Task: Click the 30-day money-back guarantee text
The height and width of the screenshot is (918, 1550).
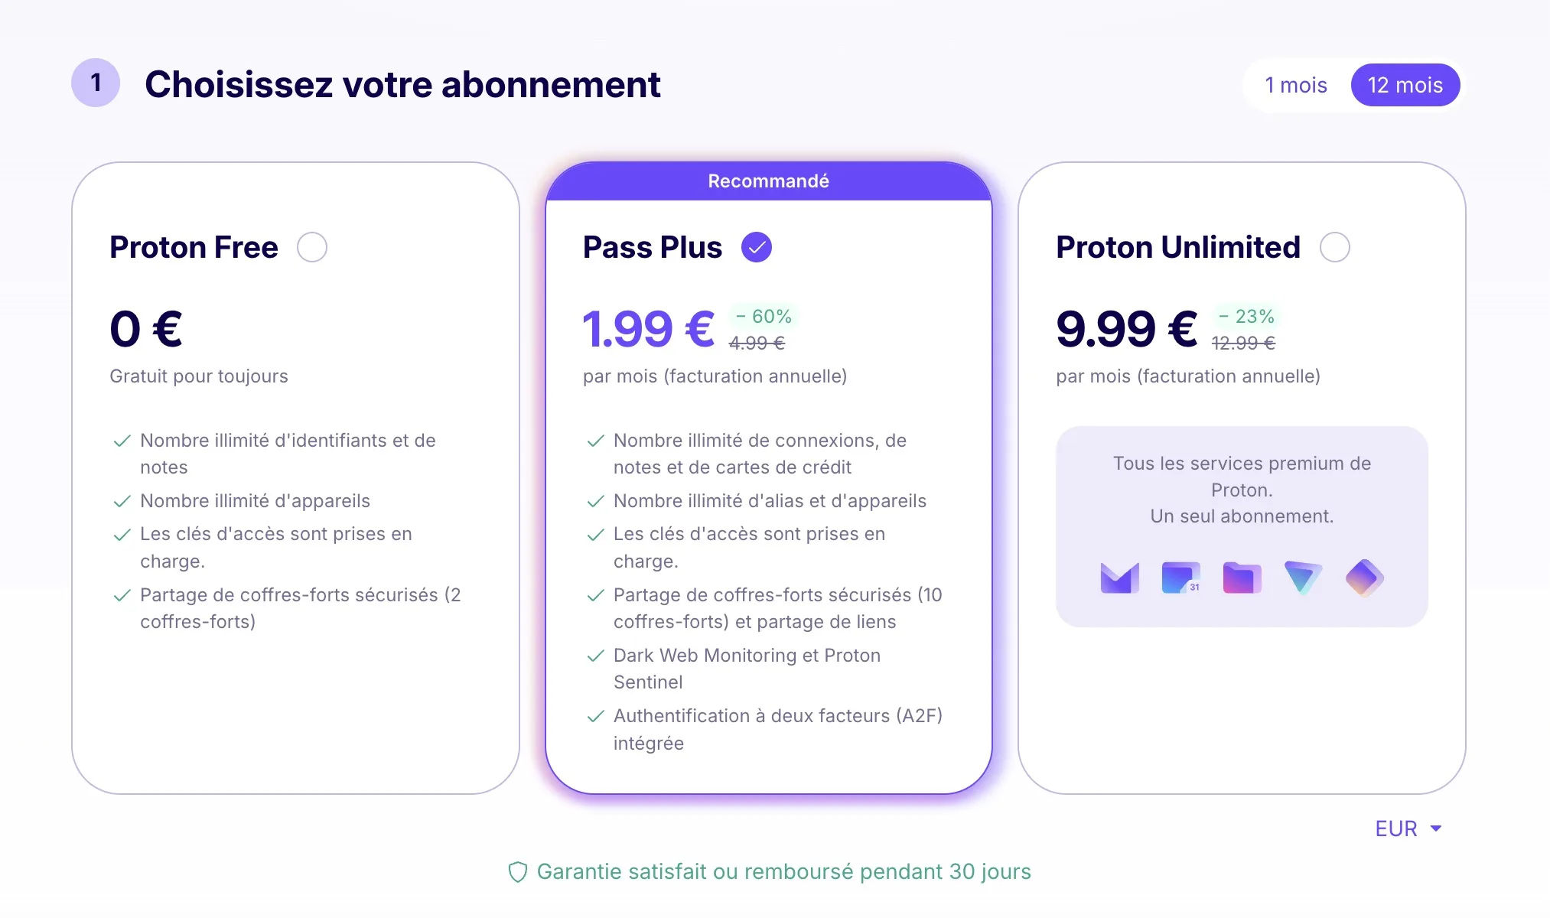Action: click(783, 872)
